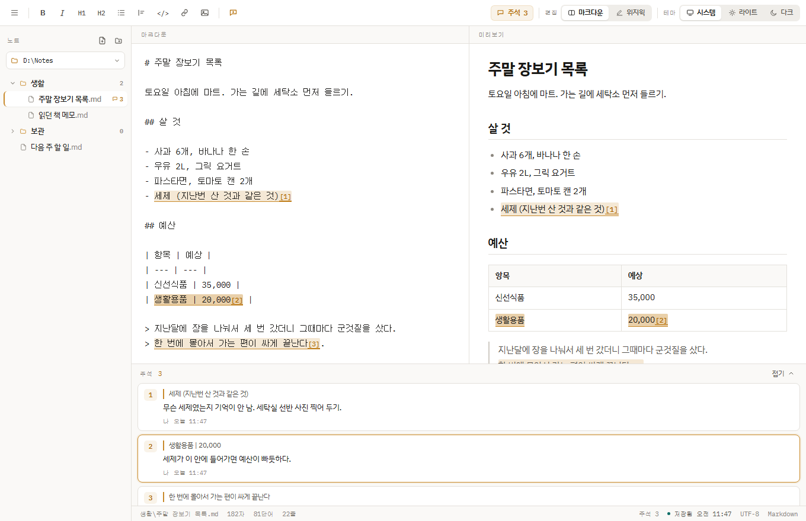Insert an image
This screenshot has height=521, width=806.
(204, 12)
